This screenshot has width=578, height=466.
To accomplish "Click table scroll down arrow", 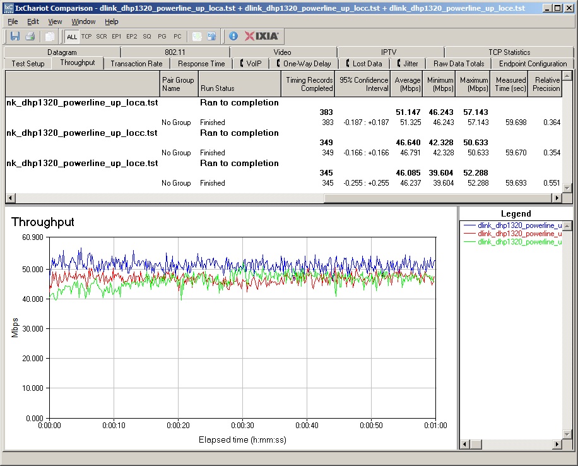I will 567,188.
